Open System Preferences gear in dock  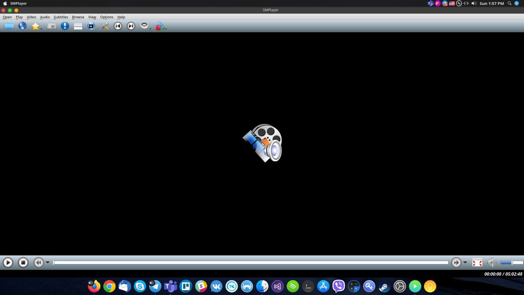pos(400,286)
